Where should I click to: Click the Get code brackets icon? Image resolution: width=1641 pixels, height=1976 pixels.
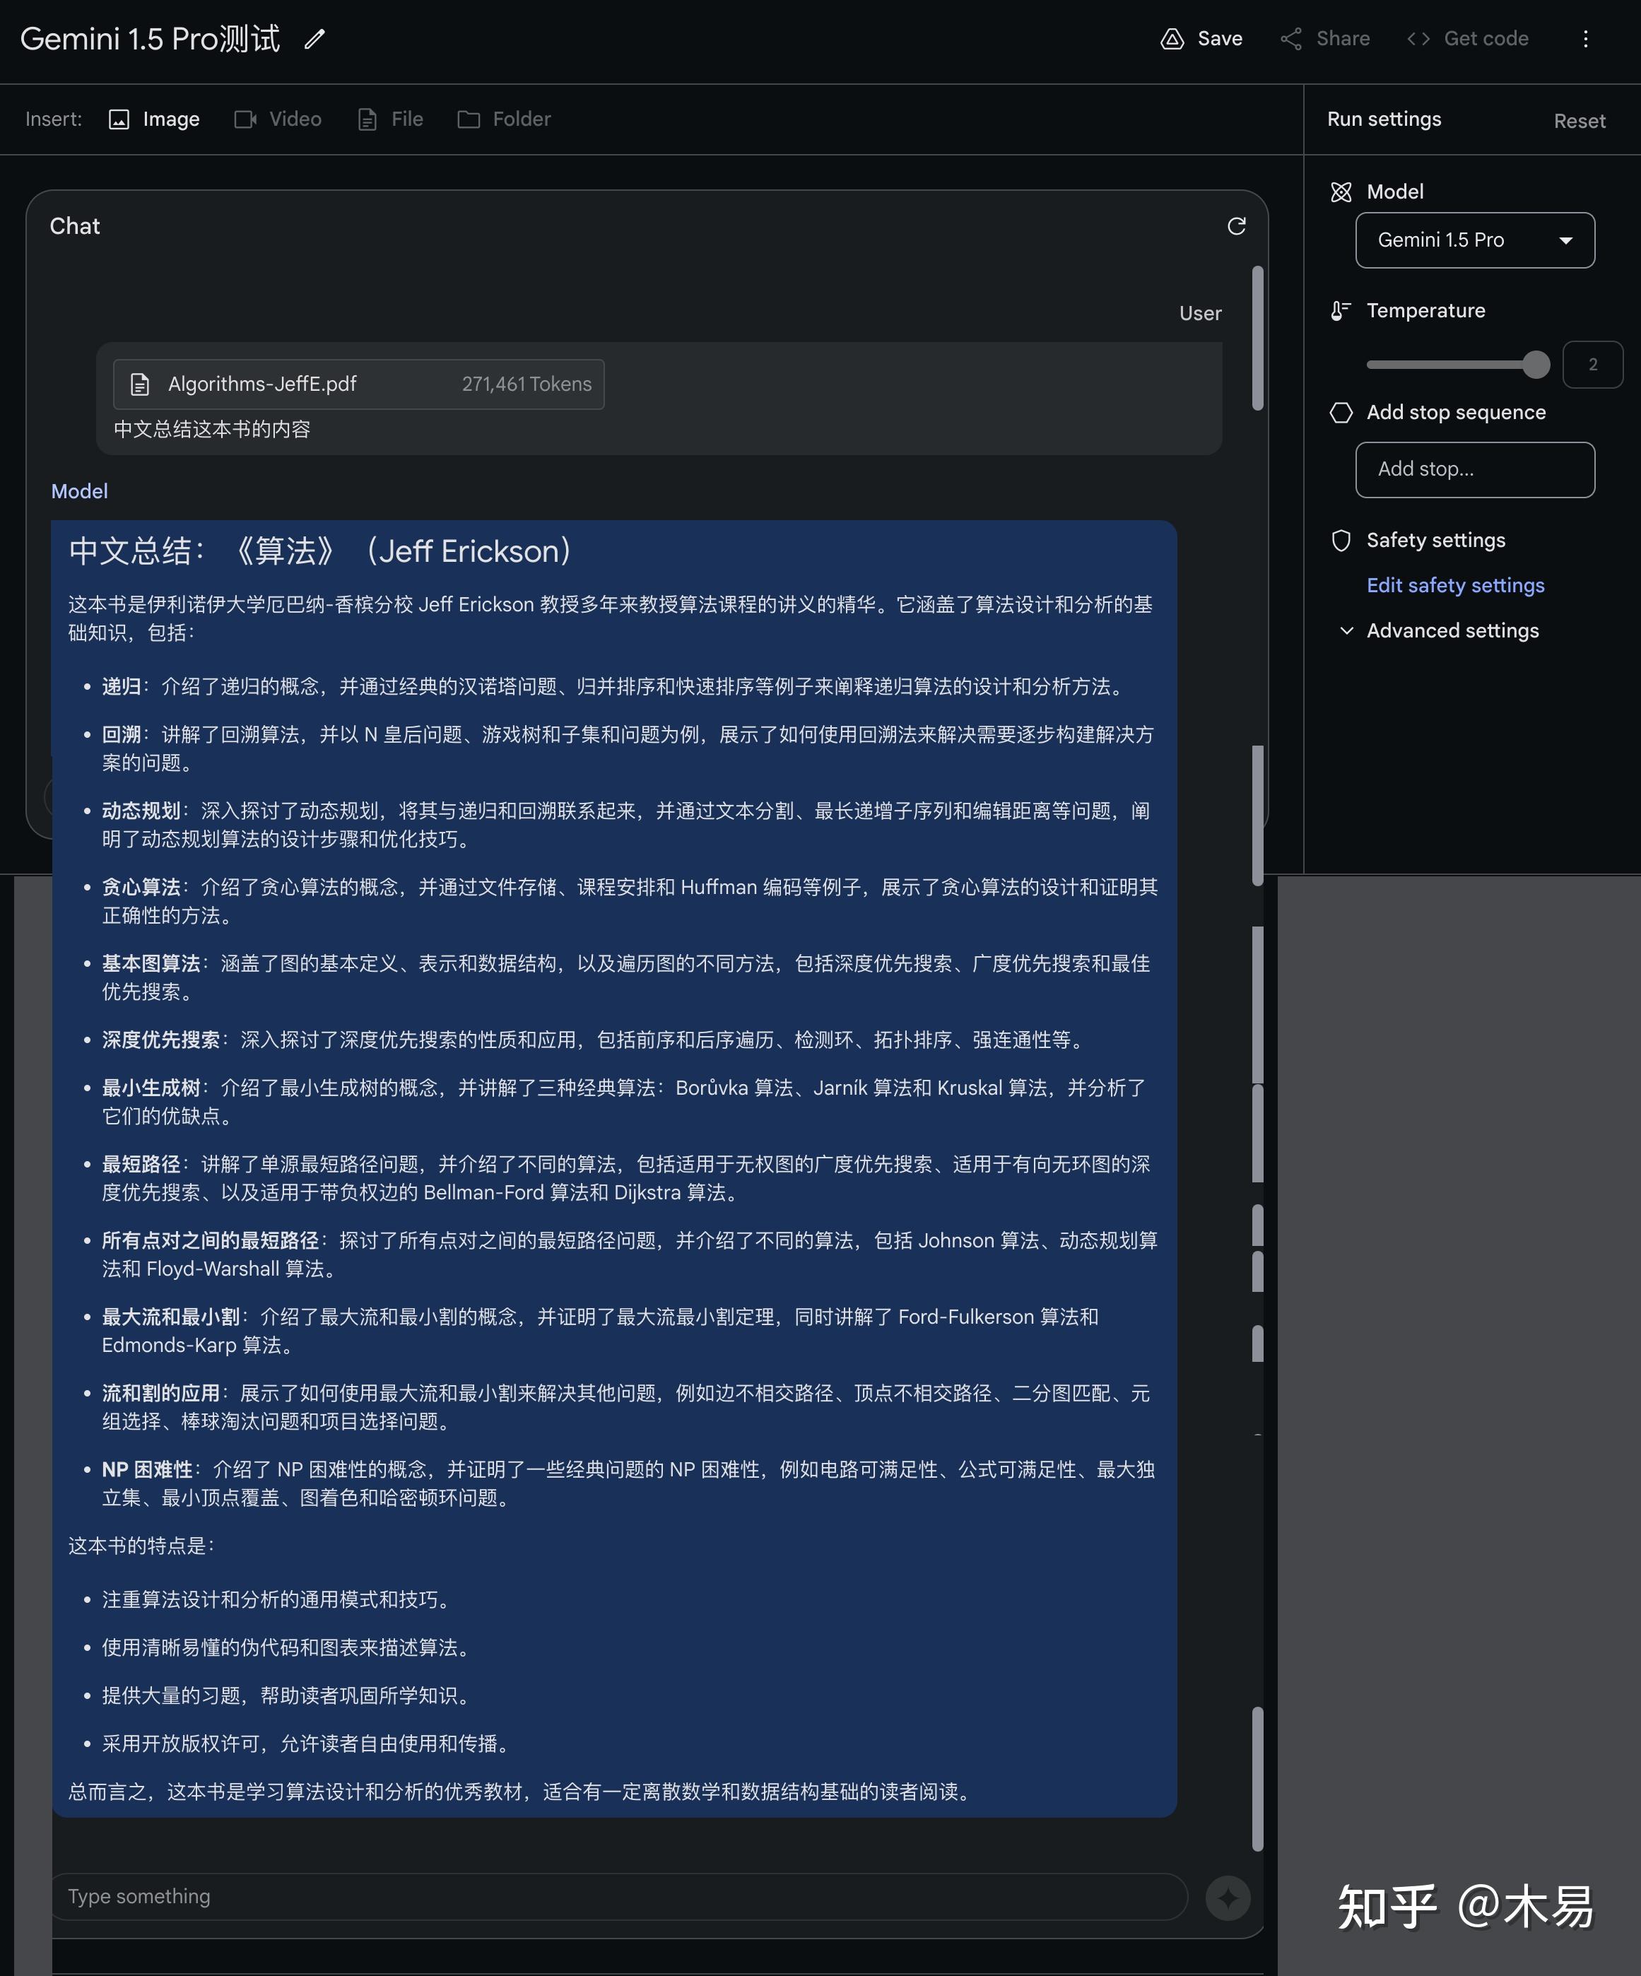[1418, 39]
